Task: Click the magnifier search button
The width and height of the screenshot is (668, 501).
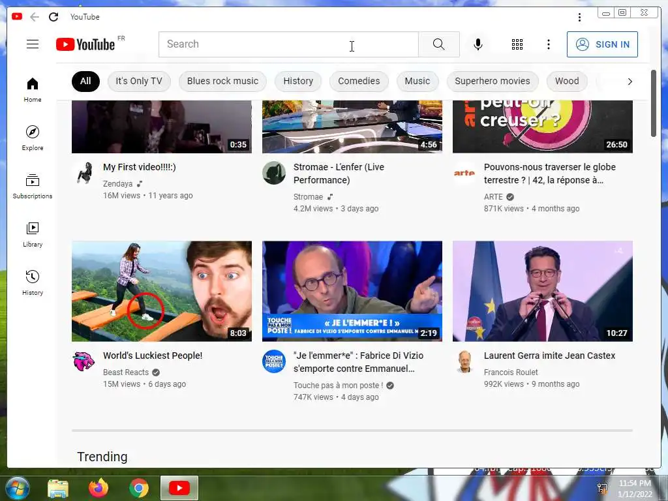Action: pos(439,44)
